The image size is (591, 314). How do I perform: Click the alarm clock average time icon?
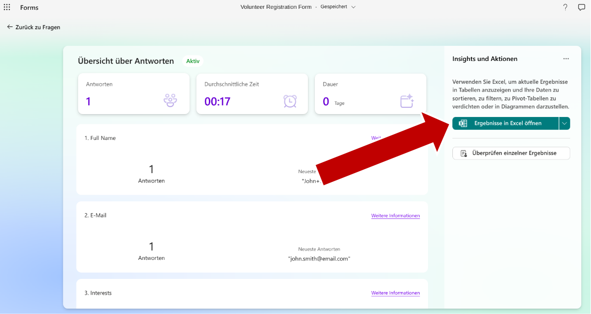coord(290,101)
